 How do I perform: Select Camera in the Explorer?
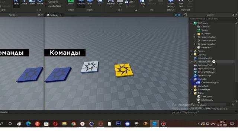pyautogui.click(x=205, y=26)
